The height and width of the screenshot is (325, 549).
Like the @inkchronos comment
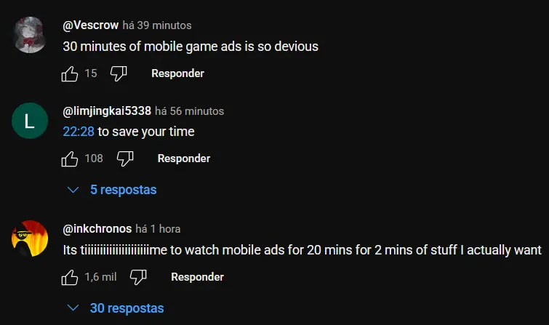(69, 277)
